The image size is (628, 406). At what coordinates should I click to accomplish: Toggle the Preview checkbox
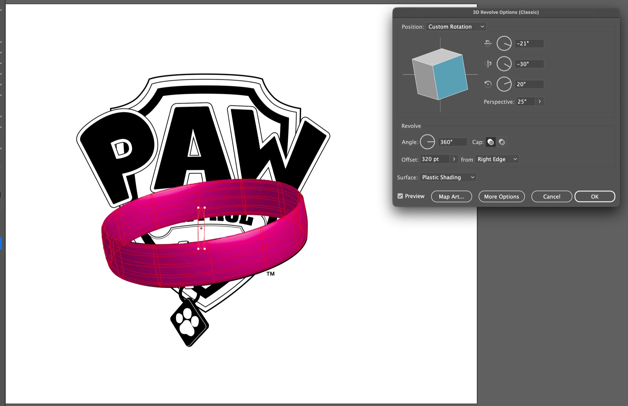[400, 196]
